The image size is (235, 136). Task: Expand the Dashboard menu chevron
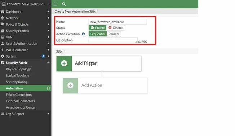click(48, 12)
